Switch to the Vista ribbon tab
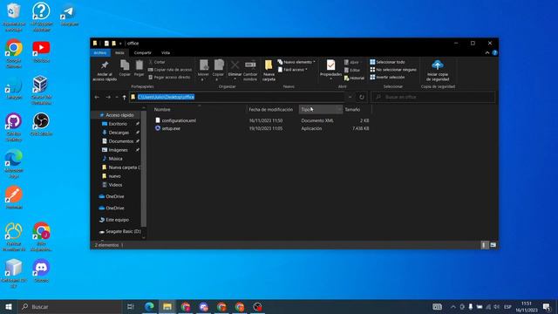 [166, 52]
